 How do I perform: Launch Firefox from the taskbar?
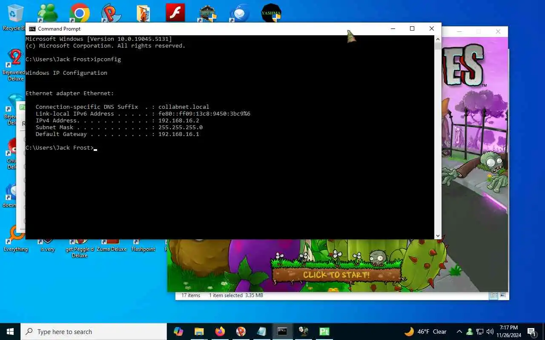click(x=220, y=331)
